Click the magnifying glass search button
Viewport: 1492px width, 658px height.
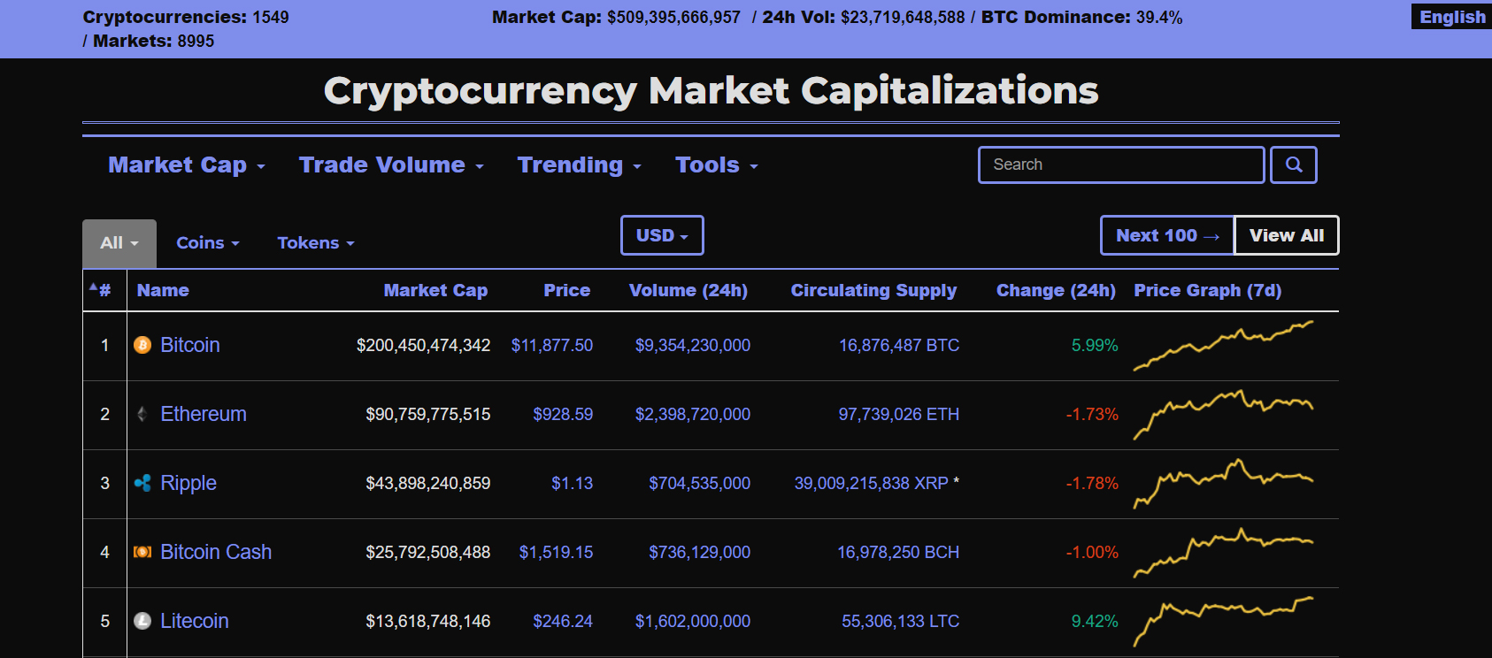(x=1294, y=164)
